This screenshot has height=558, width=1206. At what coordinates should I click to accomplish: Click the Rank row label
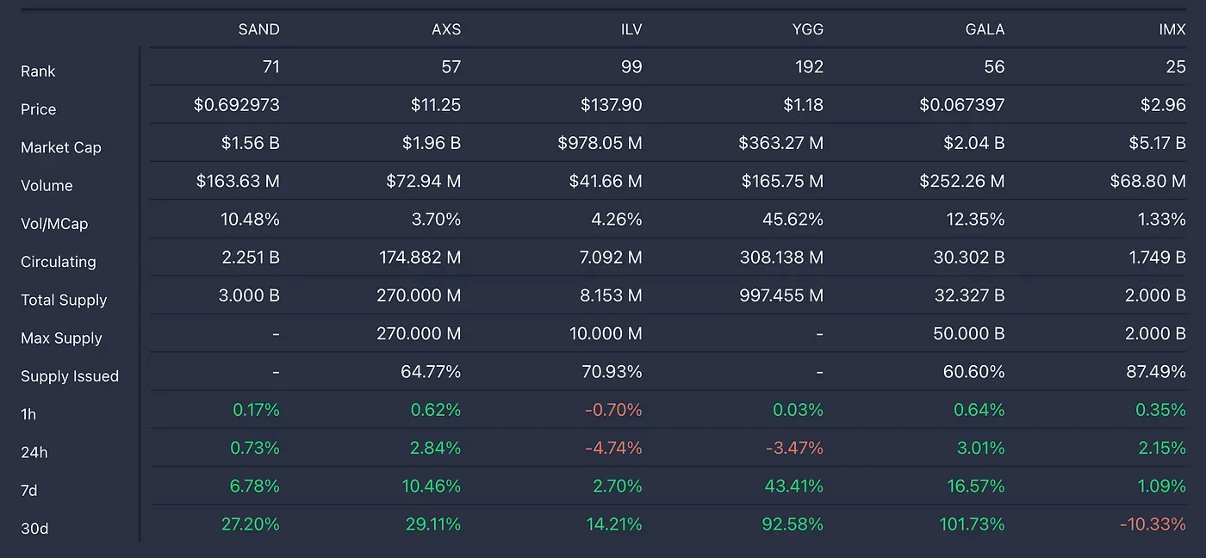38,71
